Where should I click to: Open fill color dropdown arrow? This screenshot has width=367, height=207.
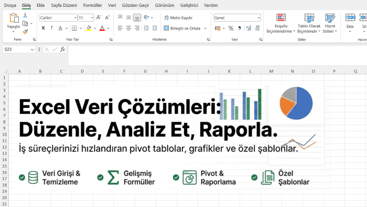click(95, 28)
